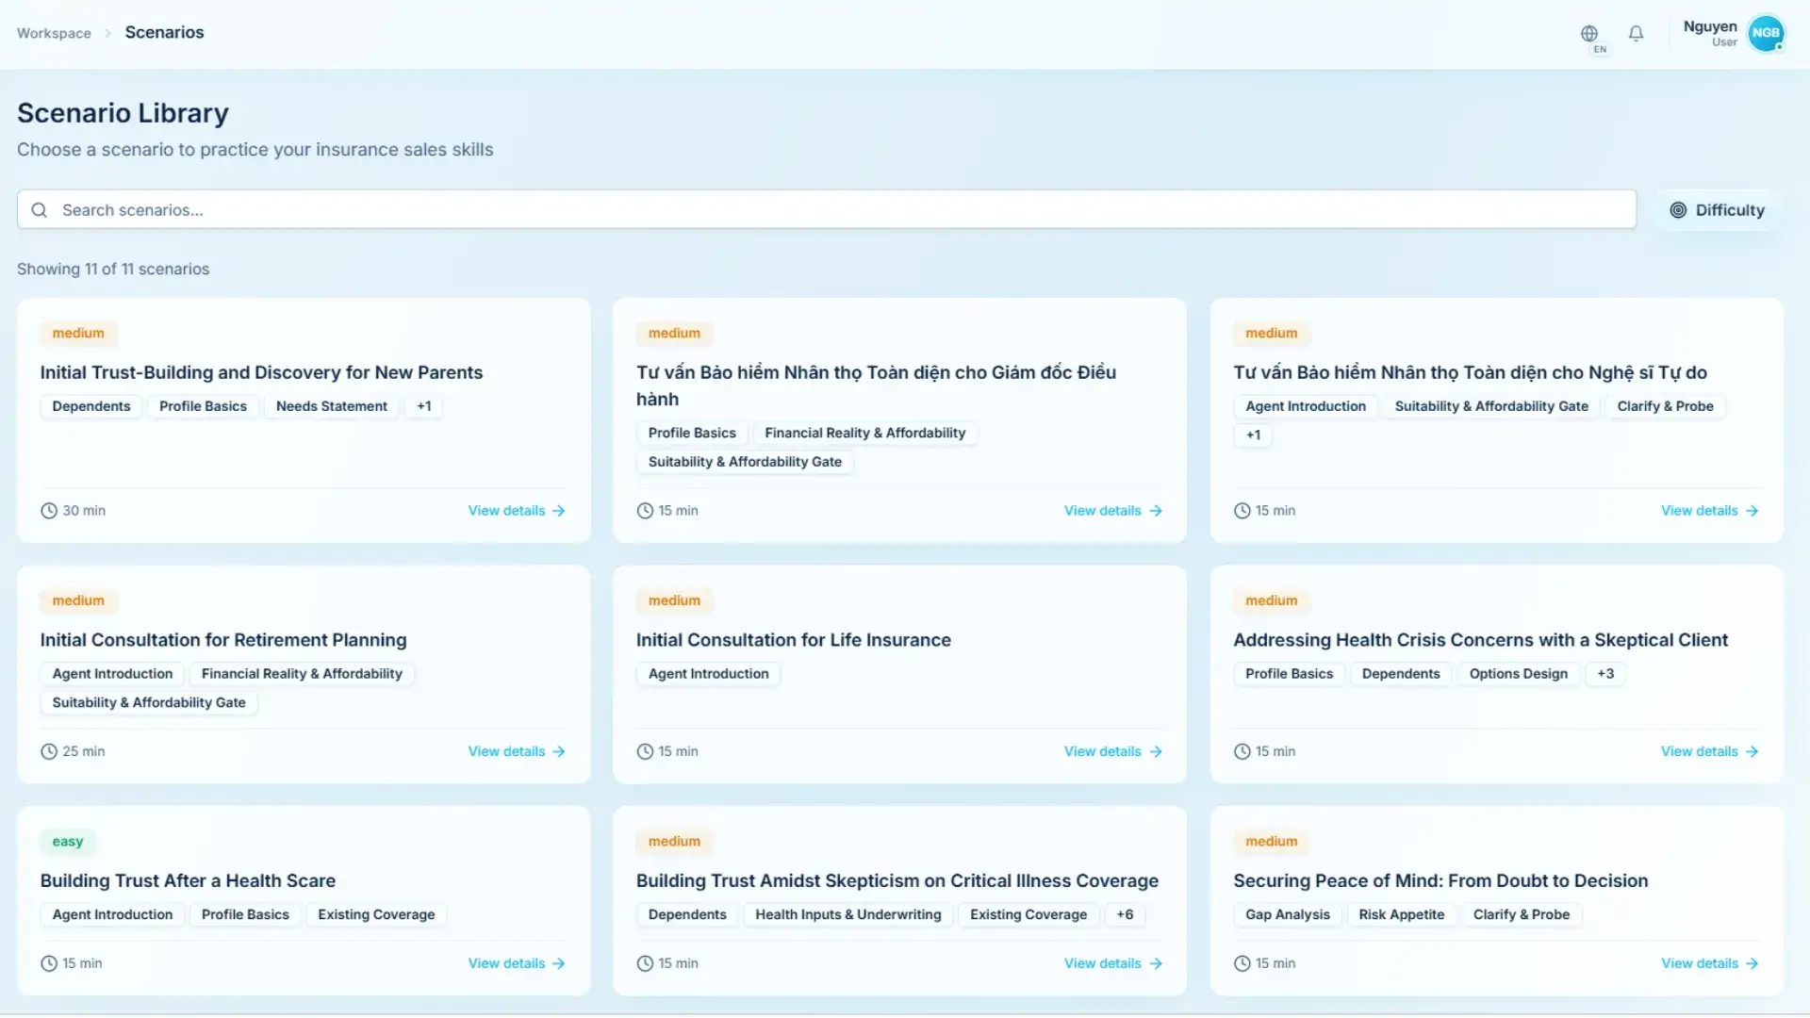Click the Difficulty target icon
The height and width of the screenshot is (1018, 1810).
click(x=1678, y=210)
